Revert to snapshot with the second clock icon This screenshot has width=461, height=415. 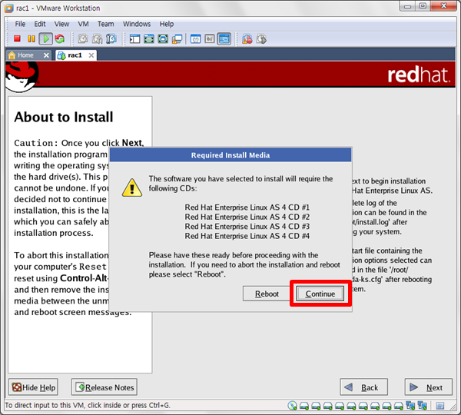tap(97, 39)
